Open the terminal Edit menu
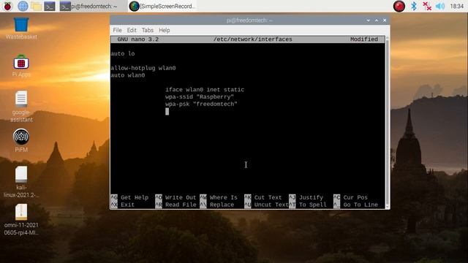 click(132, 30)
